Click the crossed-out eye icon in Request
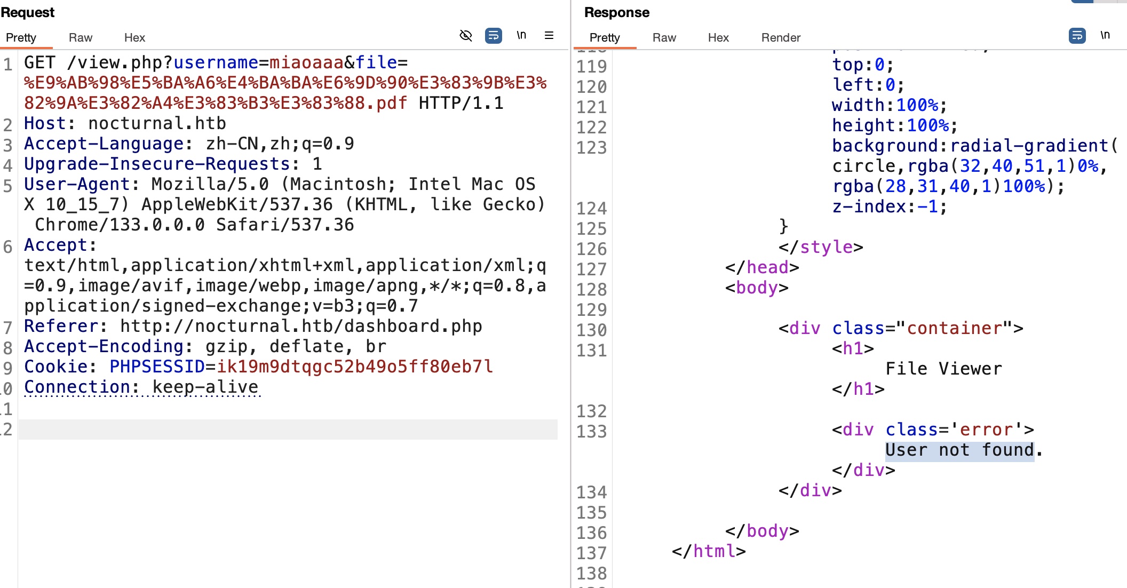 (x=465, y=36)
